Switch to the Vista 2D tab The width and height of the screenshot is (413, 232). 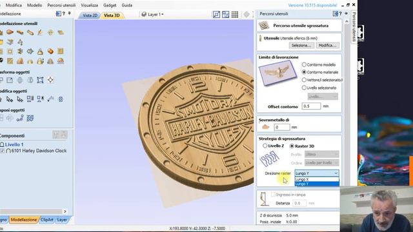(x=90, y=15)
